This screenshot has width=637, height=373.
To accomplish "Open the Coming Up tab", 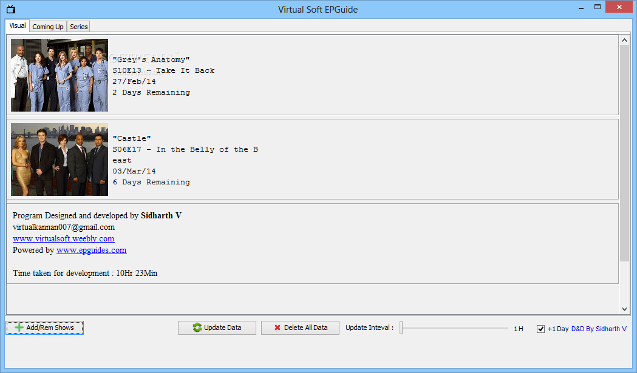I will pyautogui.click(x=48, y=27).
